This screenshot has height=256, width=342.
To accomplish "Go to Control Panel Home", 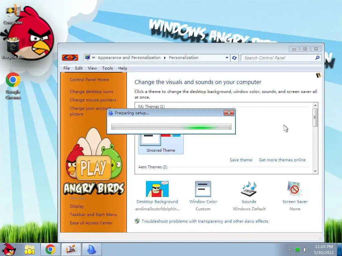I will (x=89, y=79).
